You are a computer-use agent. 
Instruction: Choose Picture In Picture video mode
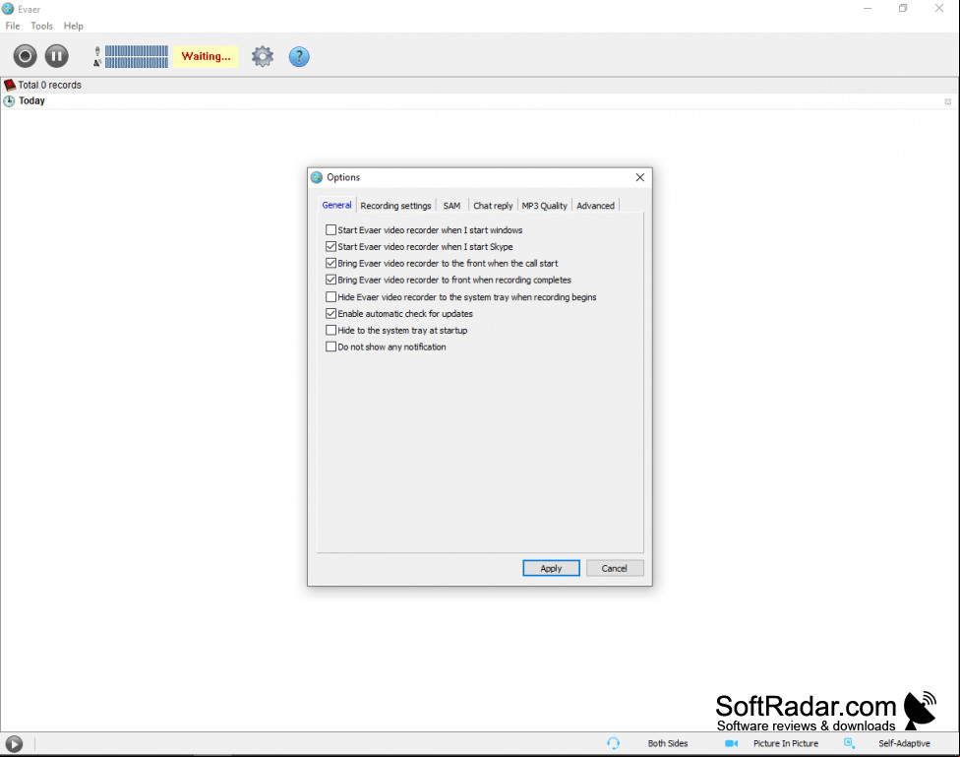(x=786, y=743)
